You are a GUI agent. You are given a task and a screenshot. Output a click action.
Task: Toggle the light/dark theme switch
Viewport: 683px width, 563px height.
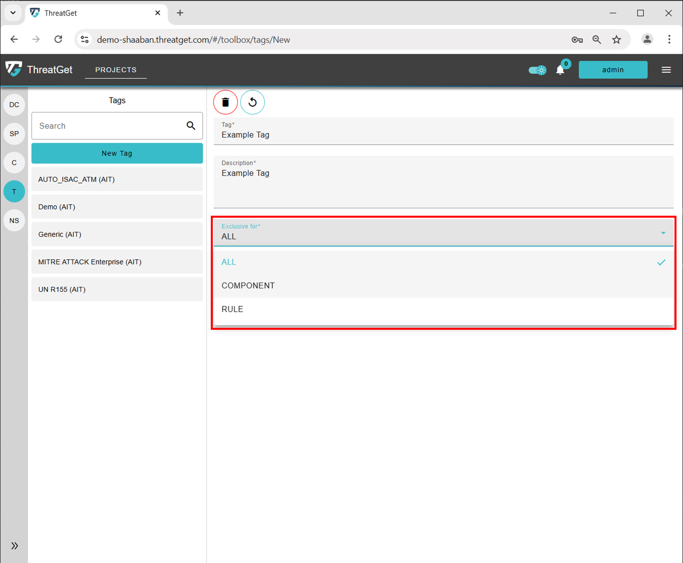tap(537, 70)
